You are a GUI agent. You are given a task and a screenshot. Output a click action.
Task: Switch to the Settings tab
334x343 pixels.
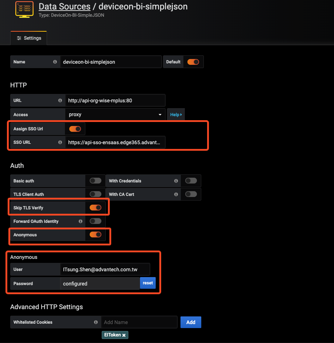click(32, 38)
